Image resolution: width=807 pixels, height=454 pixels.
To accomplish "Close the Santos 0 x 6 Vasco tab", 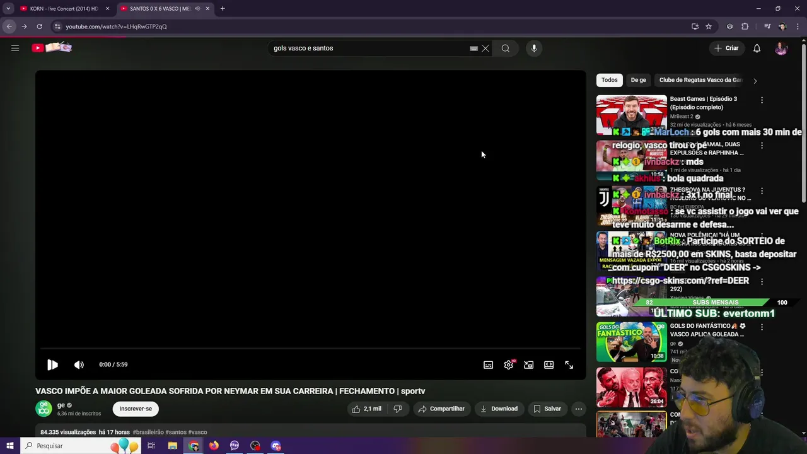I will (207, 9).
